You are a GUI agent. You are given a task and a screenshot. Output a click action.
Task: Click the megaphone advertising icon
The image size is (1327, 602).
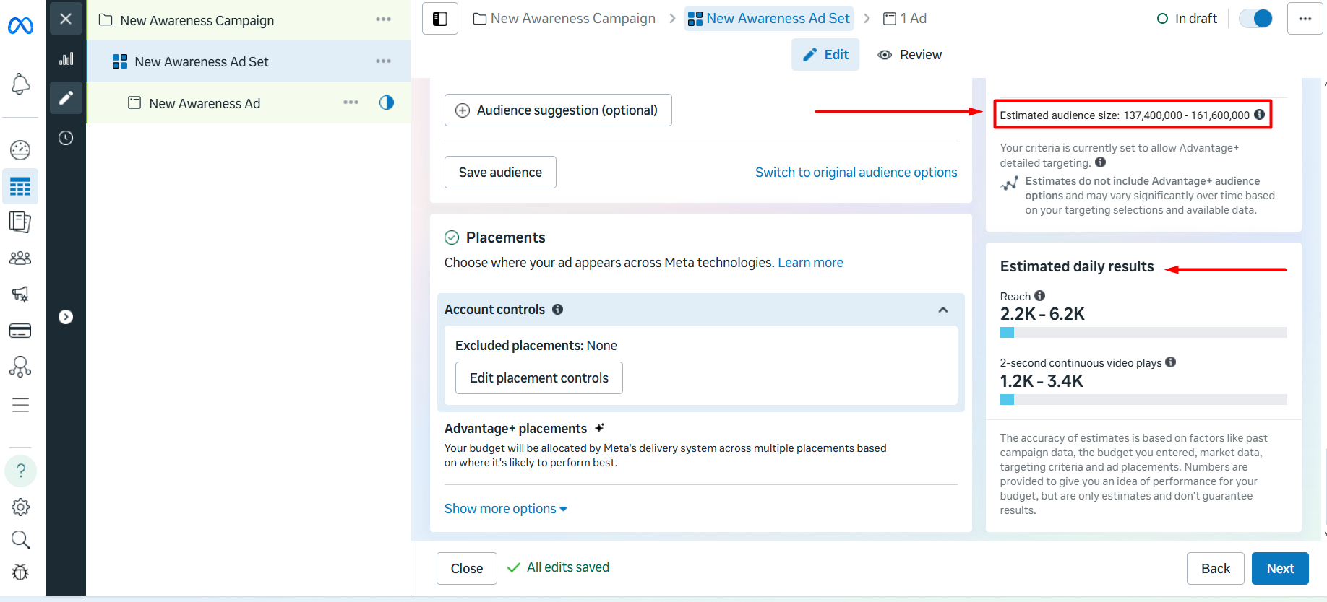click(x=20, y=294)
